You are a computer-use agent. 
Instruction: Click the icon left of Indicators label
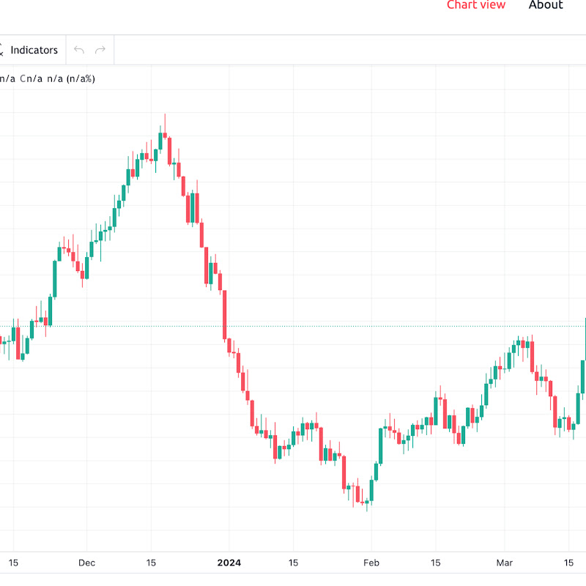coord(1,50)
